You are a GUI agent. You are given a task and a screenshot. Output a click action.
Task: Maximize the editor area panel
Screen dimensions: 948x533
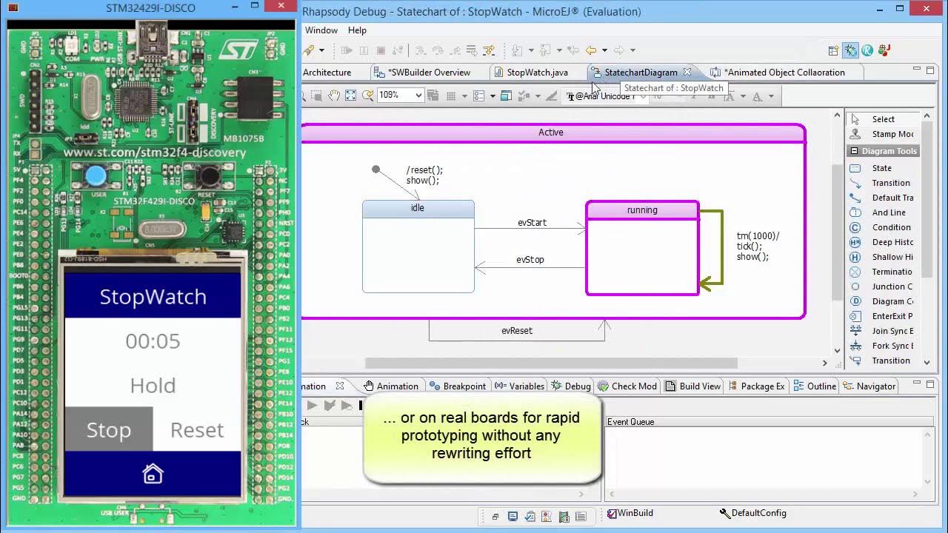click(x=930, y=70)
